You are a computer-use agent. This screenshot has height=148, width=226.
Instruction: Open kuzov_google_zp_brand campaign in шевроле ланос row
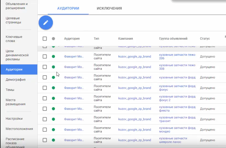[135, 140]
